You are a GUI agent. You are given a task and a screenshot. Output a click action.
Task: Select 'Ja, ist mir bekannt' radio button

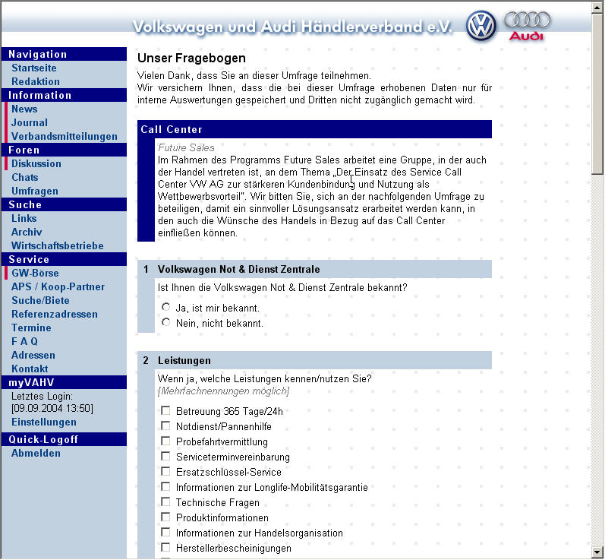pyautogui.click(x=166, y=307)
